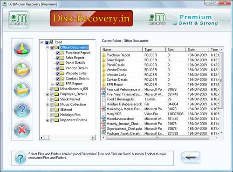This screenshot has width=233, height=172.
Task: Expand the Music Collection node
Action: coord(48,105)
